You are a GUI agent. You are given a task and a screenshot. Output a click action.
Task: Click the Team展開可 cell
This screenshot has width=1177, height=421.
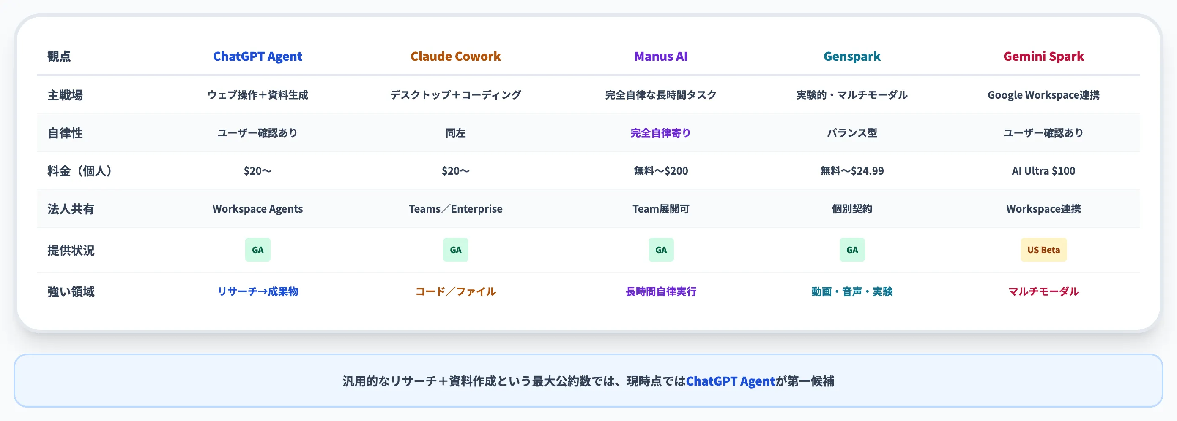(x=661, y=209)
